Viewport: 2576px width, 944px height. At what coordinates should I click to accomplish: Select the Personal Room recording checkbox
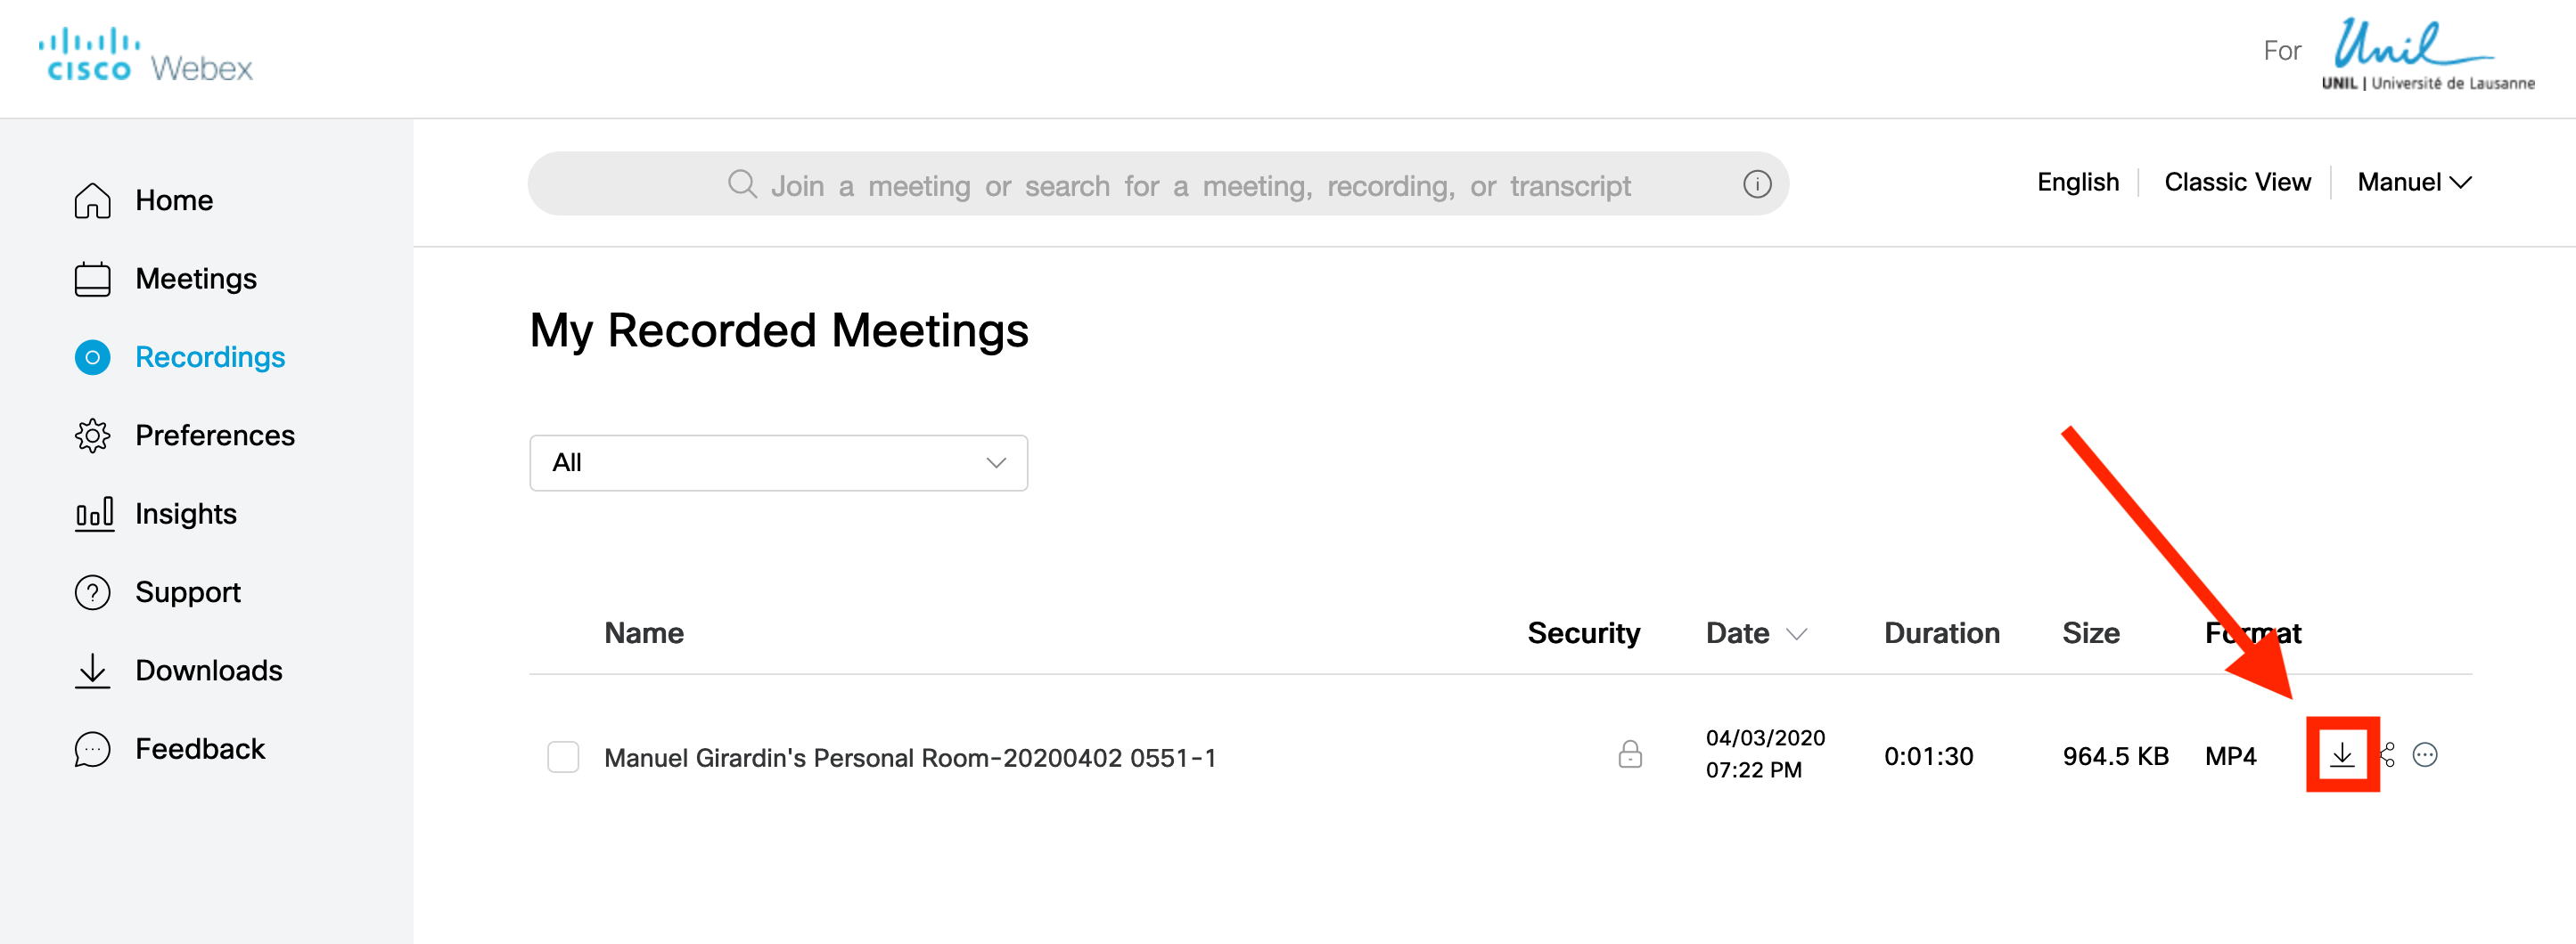click(x=563, y=757)
